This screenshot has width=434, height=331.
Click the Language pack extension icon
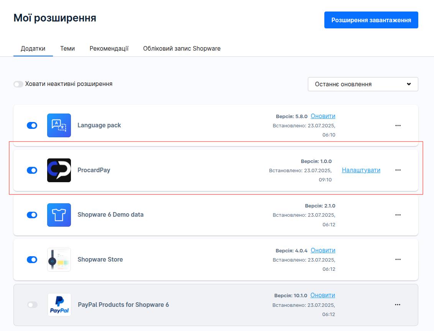point(59,125)
